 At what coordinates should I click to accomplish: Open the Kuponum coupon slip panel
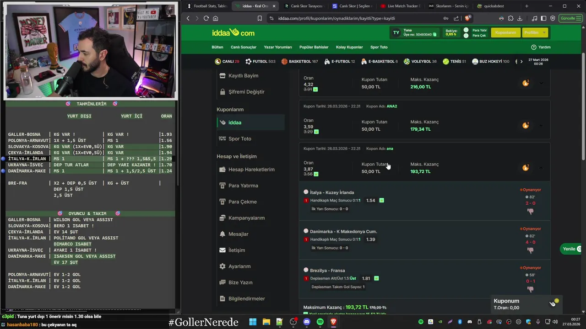[526, 304]
